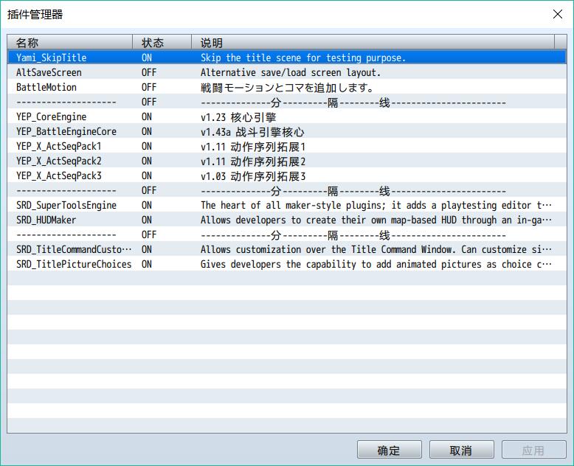
Task: Click the ON status of SRD_SuperToolsEngine
Action: 147,205
